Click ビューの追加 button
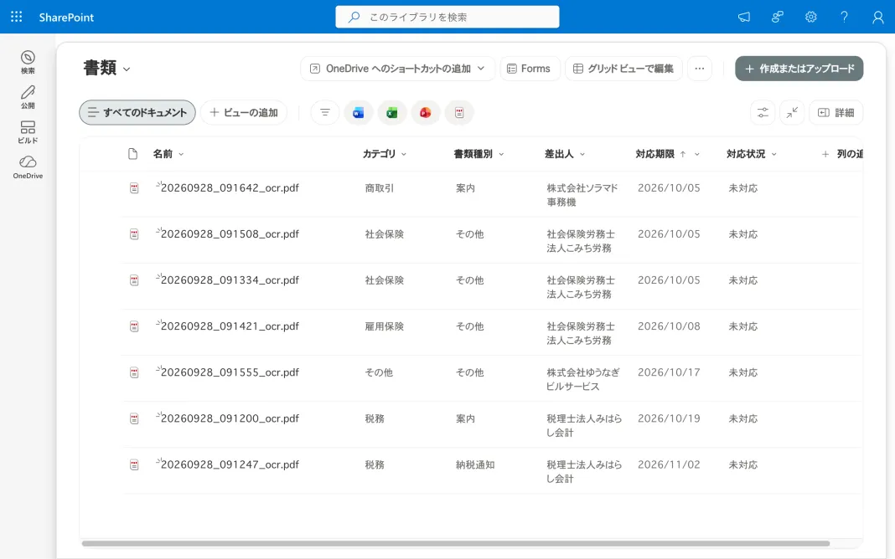 point(244,112)
